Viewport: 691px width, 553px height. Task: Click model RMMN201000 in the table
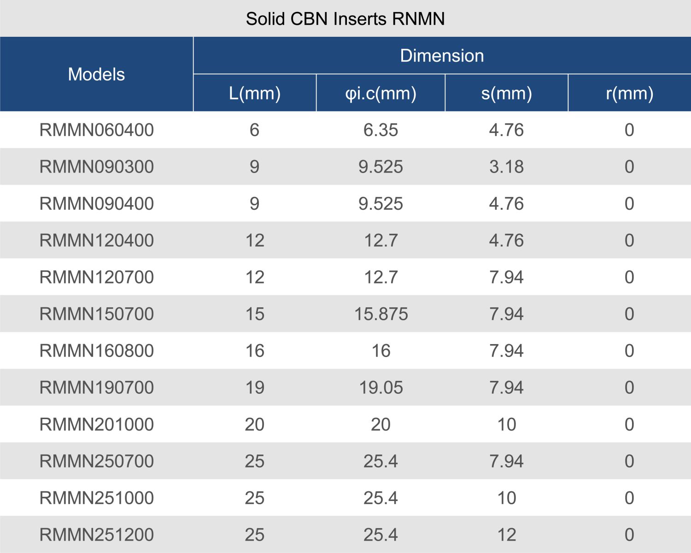[x=97, y=425]
